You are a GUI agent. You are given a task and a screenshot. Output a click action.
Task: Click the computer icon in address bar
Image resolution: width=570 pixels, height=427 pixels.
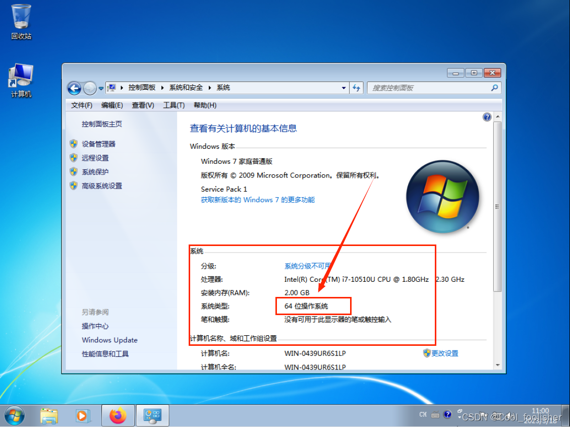(112, 88)
